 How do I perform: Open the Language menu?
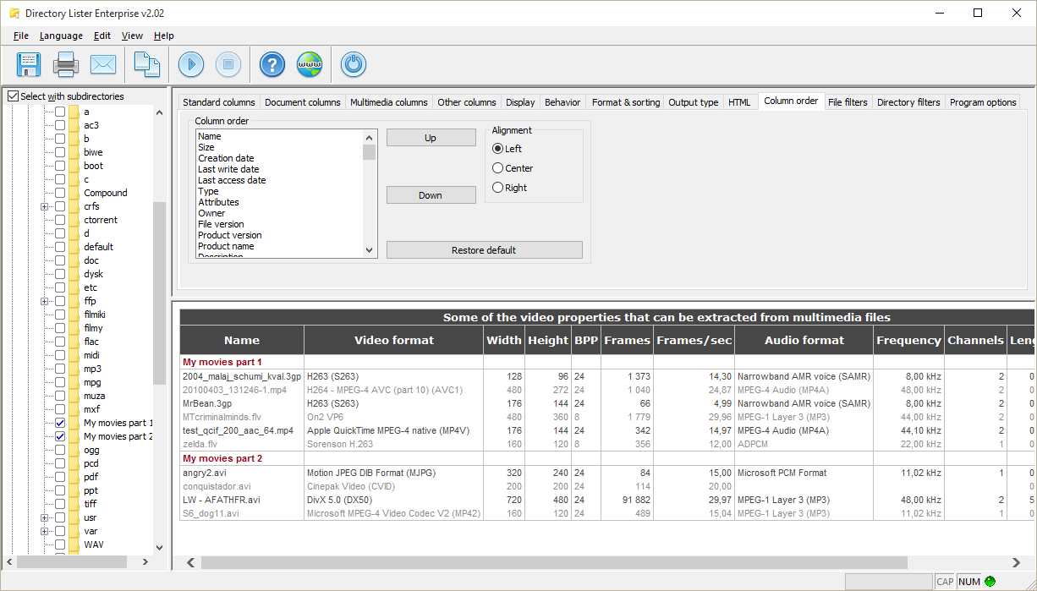(x=61, y=36)
